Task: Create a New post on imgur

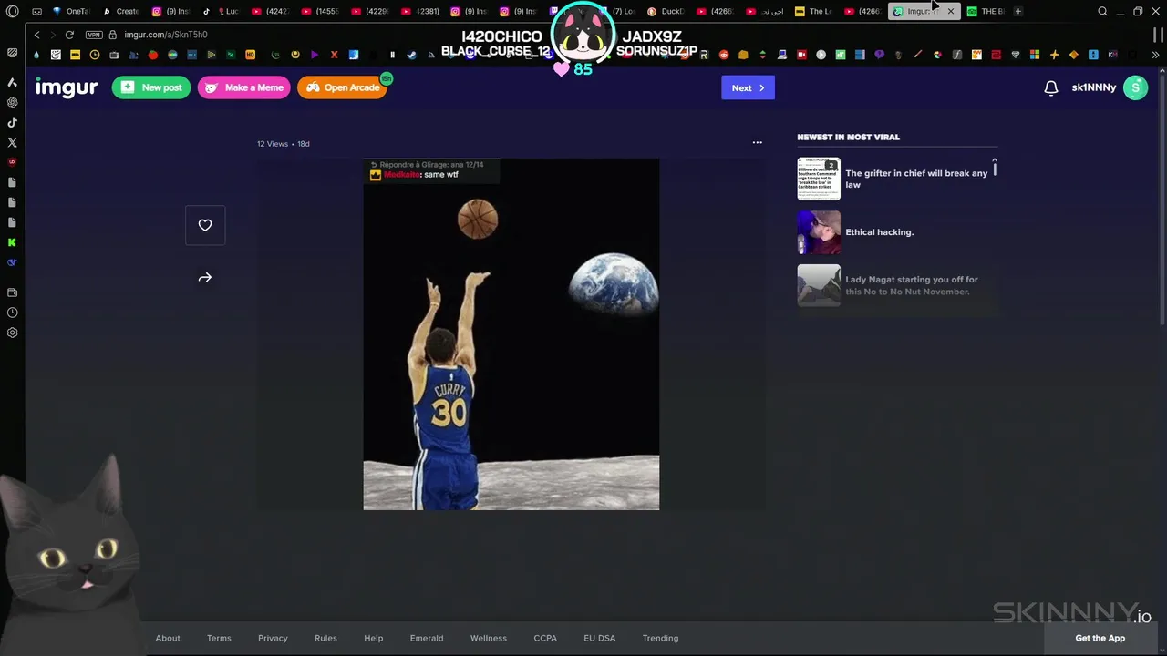Action: pos(151,87)
